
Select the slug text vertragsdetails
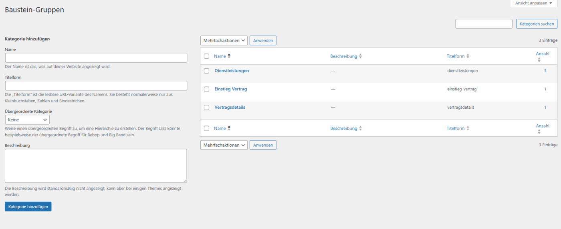click(x=461, y=108)
